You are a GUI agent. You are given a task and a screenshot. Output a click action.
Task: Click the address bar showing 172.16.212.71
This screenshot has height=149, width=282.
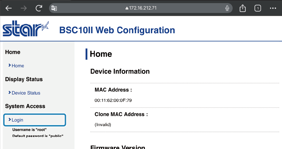(x=142, y=8)
